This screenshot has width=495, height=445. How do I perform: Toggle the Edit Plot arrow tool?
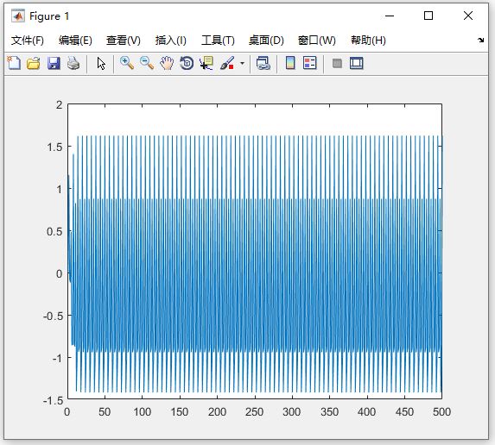click(101, 63)
